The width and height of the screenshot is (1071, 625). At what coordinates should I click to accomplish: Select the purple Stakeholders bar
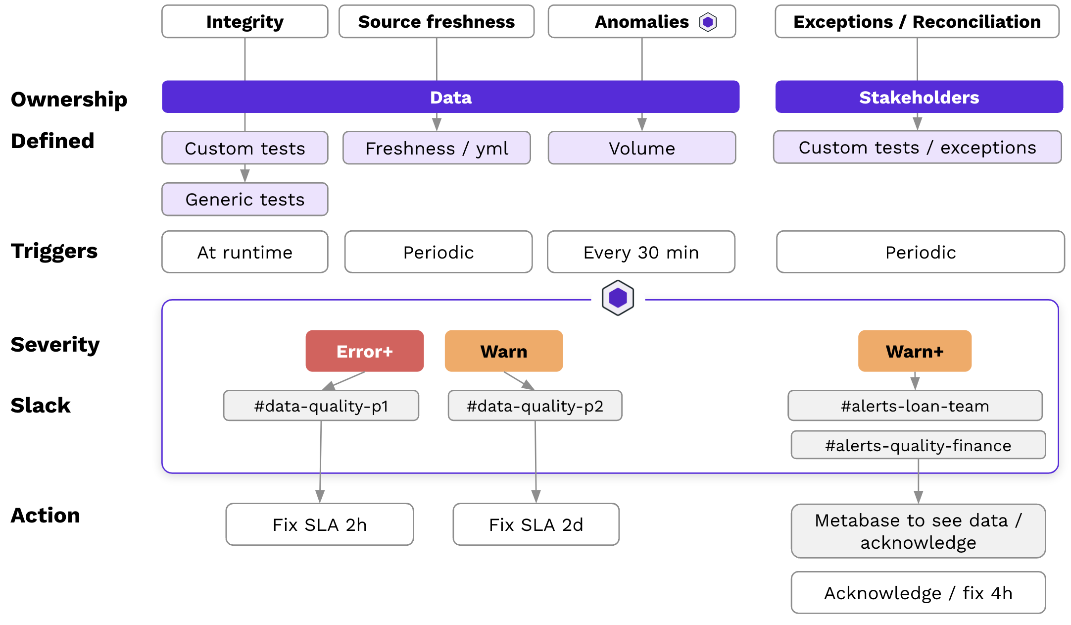click(x=919, y=97)
